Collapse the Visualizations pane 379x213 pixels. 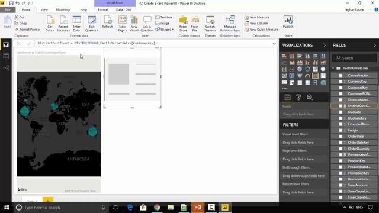click(325, 46)
